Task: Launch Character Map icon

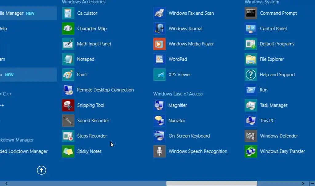Action: point(68,29)
